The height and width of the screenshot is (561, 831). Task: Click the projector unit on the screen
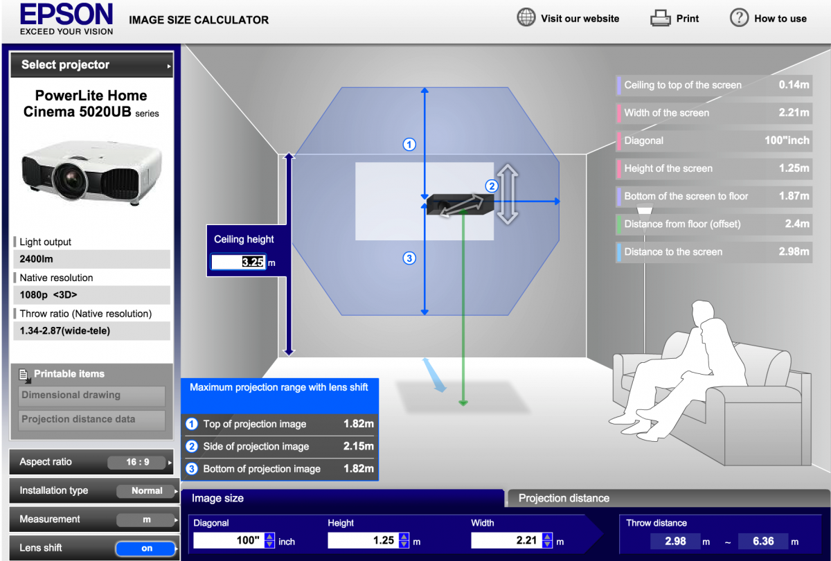(460, 204)
